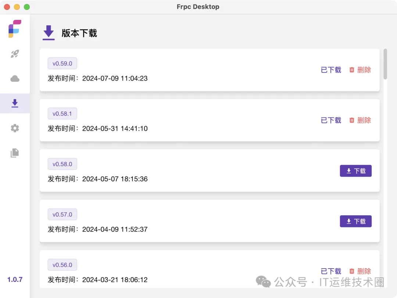Open the logs document icon in sidebar

pos(15,153)
